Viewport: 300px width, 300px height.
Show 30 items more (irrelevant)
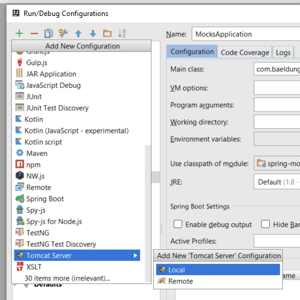click(77, 278)
